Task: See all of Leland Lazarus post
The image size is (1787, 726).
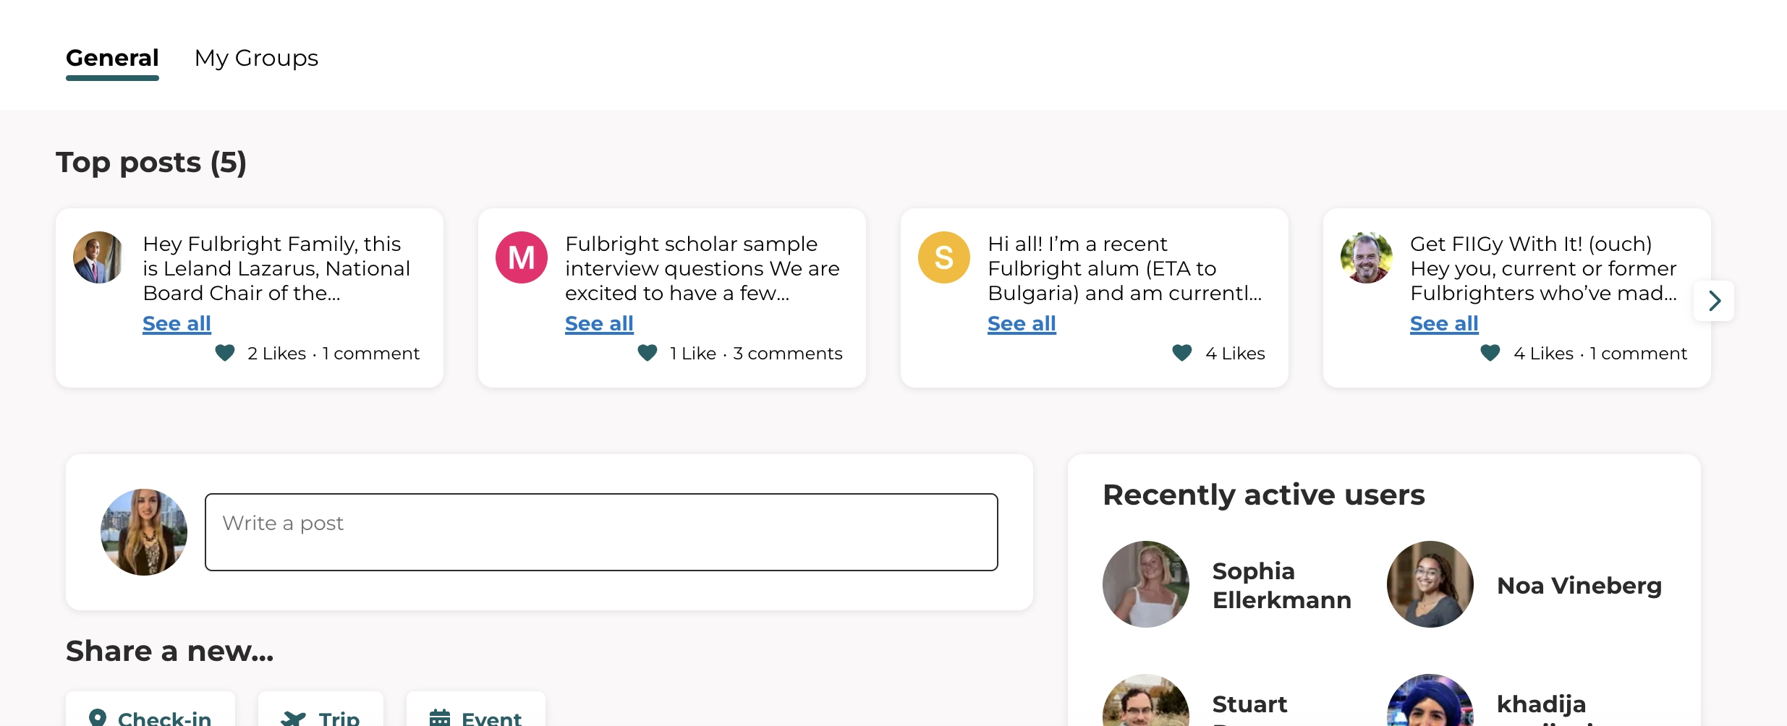Action: click(x=177, y=323)
